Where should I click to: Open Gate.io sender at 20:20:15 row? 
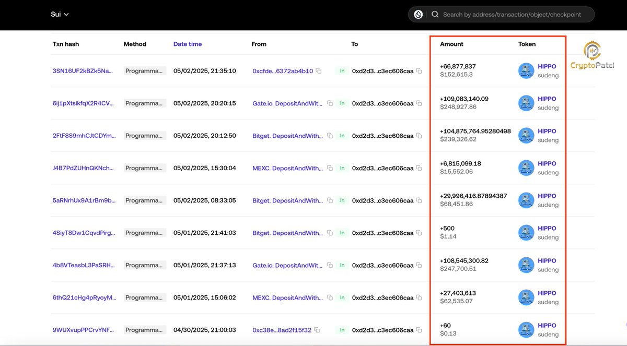pyautogui.click(x=287, y=103)
